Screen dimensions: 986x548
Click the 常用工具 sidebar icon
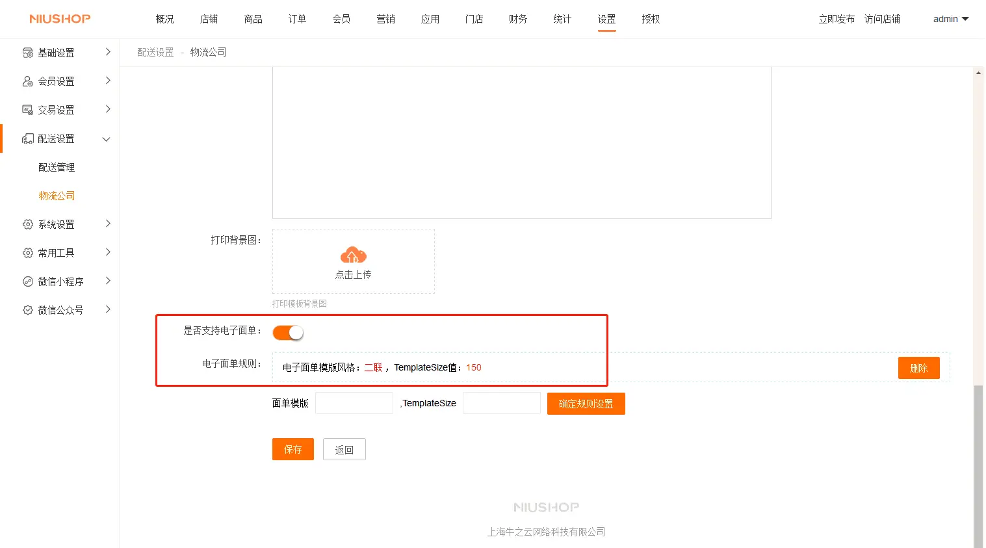(x=28, y=253)
